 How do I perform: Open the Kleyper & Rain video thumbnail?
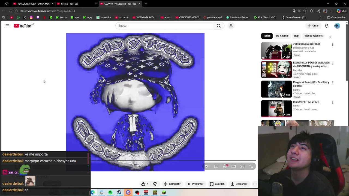(276, 89)
